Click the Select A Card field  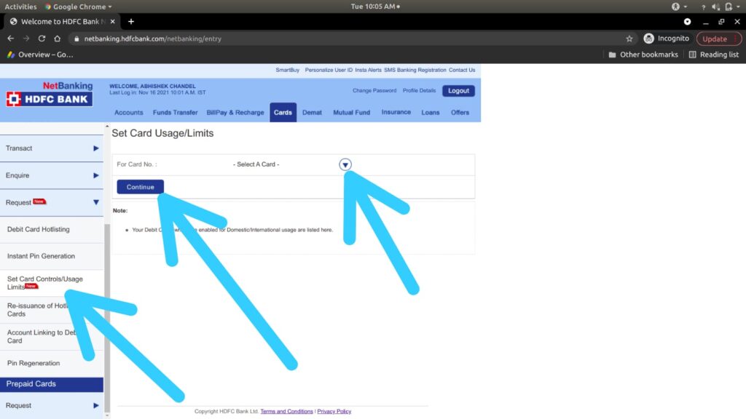tap(291, 164)
